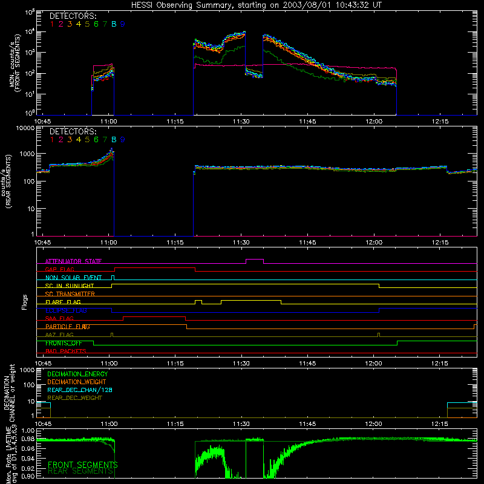Image resolution: width=484 pixels, height=484 pixels.
Task: Click the SAA_FLAG label
Action: (x=59, y=318)
